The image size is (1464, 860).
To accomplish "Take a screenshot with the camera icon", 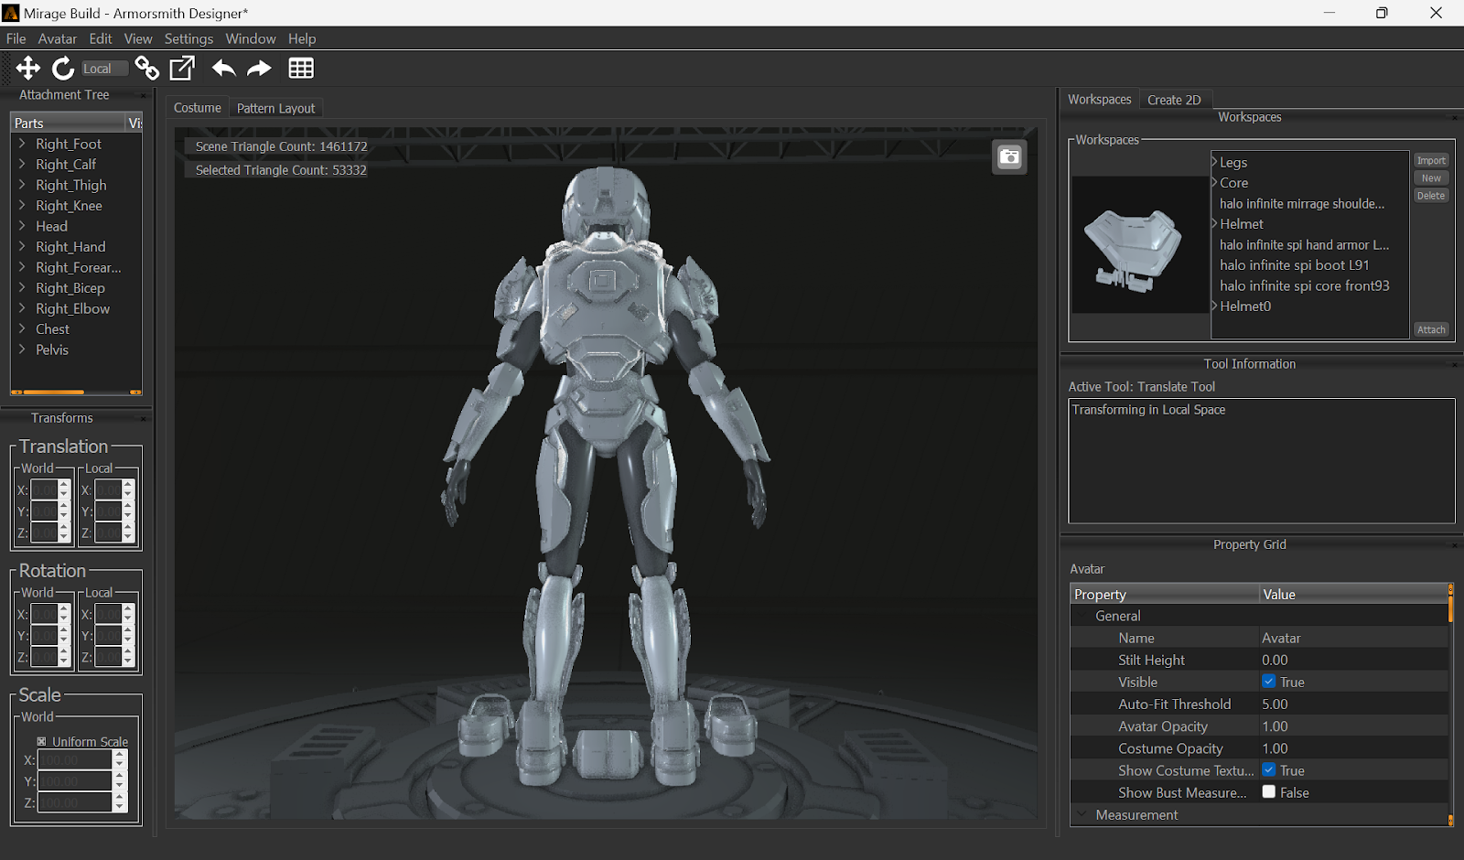I will 1009,157.
